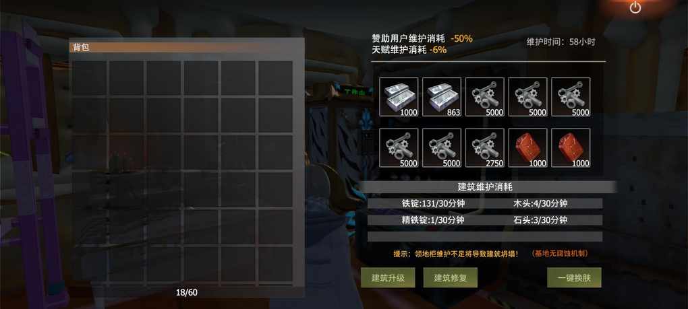688x309 pixels.
Task: Click the 背包 panel header
Action: point(186,47)
